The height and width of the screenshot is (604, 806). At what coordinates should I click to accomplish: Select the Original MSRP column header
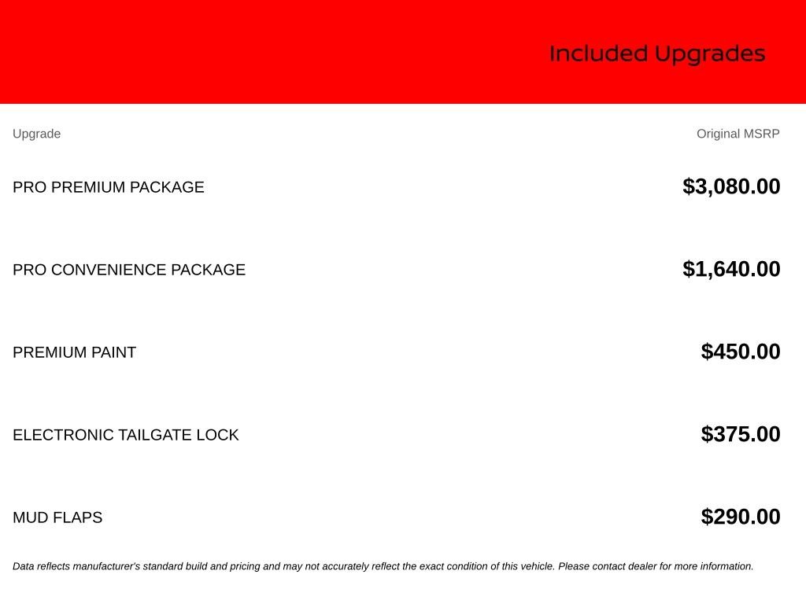[x=738, y=134]
